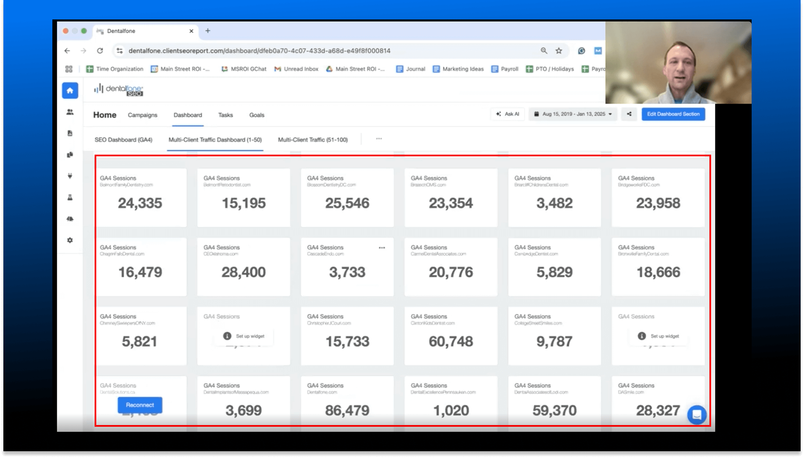The width and height of the screenshot is (804, 458).
Task: Open the Payroll bookmark
Action: click(x=505, y=69)
